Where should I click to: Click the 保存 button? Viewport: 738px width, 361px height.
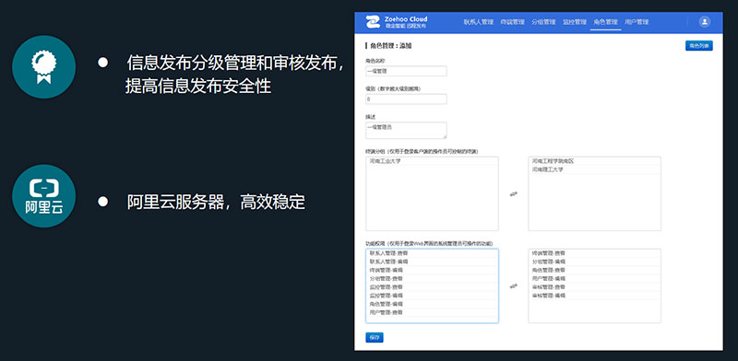point(375,337)
